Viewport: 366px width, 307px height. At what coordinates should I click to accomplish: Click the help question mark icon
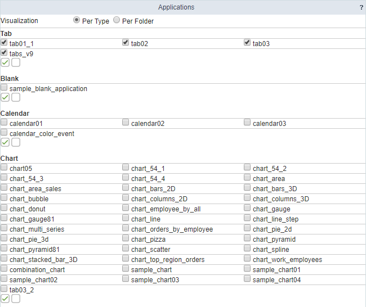click(x=361, y=8)
